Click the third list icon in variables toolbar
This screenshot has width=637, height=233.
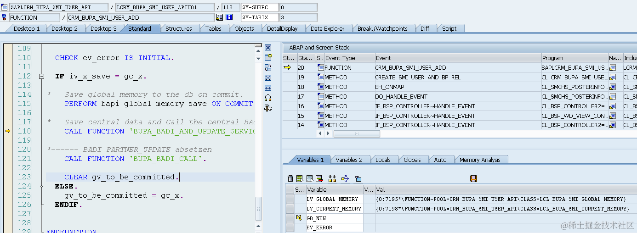pyautogui.click(x=310, y=178)
